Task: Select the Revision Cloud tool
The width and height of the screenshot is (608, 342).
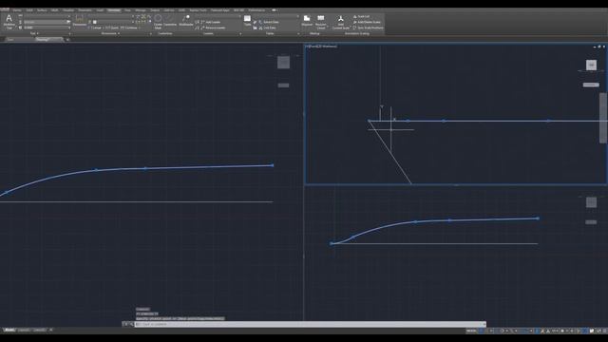Action: click(x=321, y=22)
